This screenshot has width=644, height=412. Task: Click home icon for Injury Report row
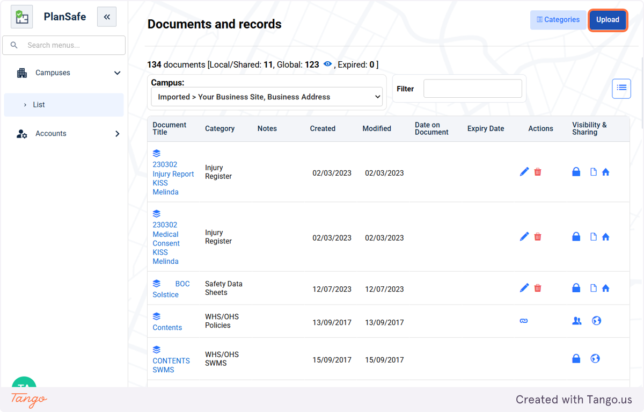(606, 172)
